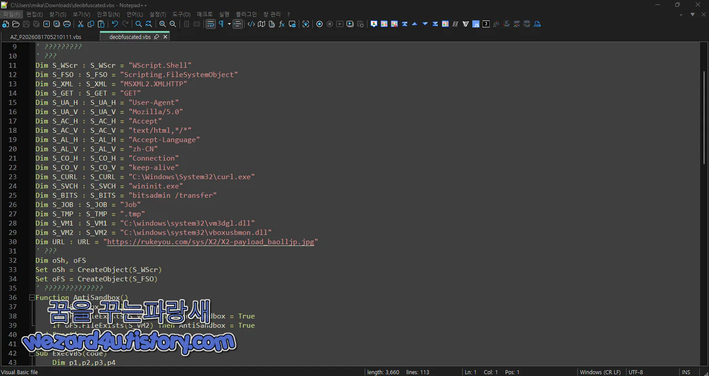
Task: Paste using the clipboard toolbar icon
Action: (101, 24)
